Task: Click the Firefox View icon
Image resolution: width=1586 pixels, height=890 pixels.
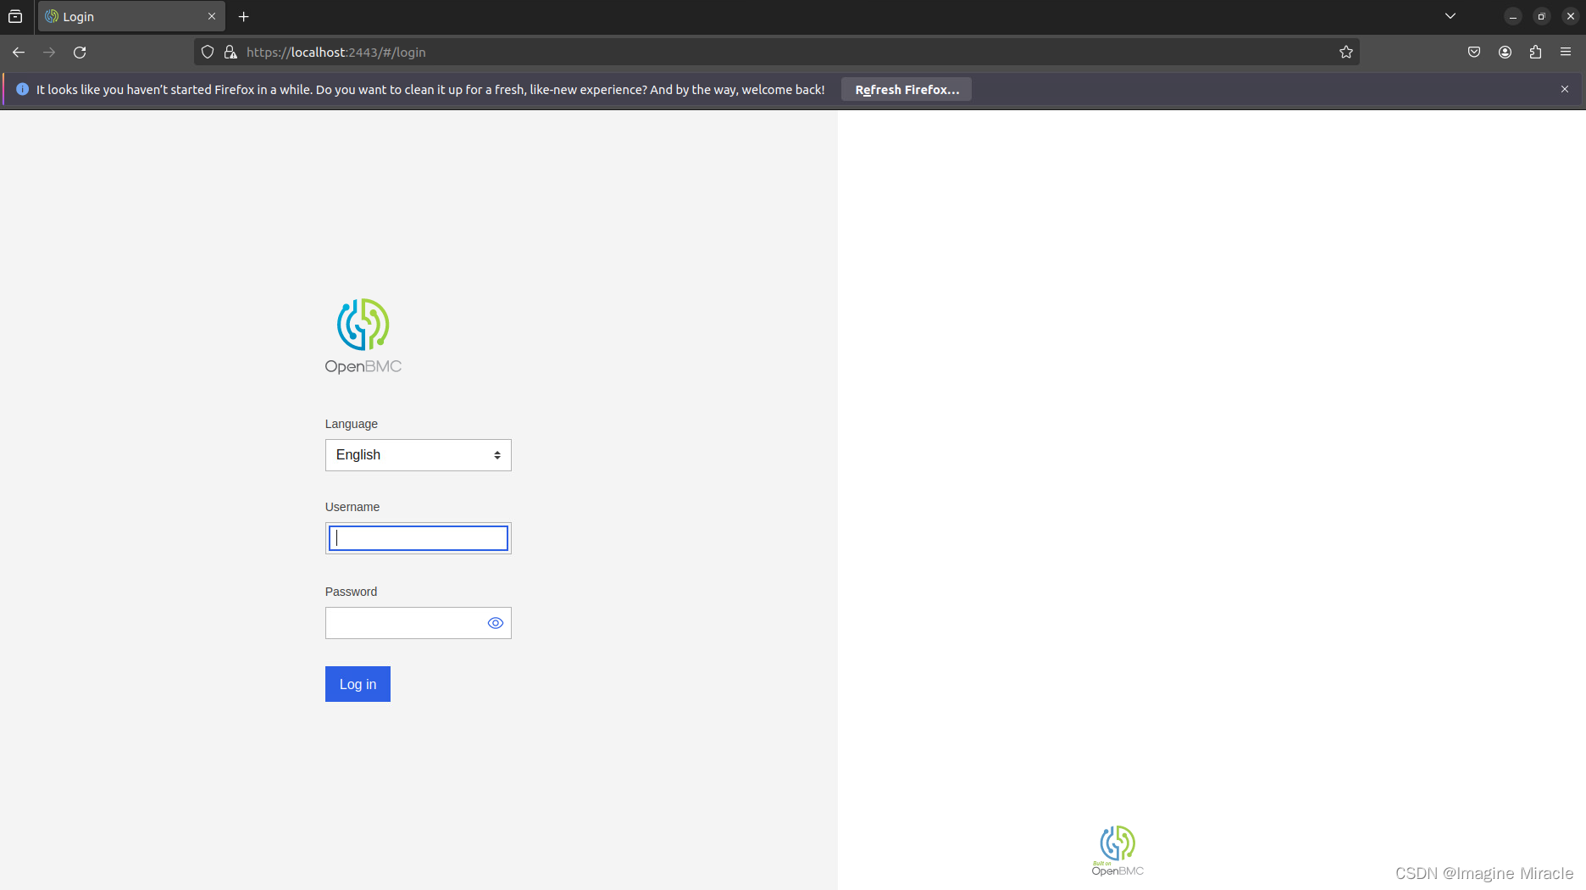Action: coord(15,15)
